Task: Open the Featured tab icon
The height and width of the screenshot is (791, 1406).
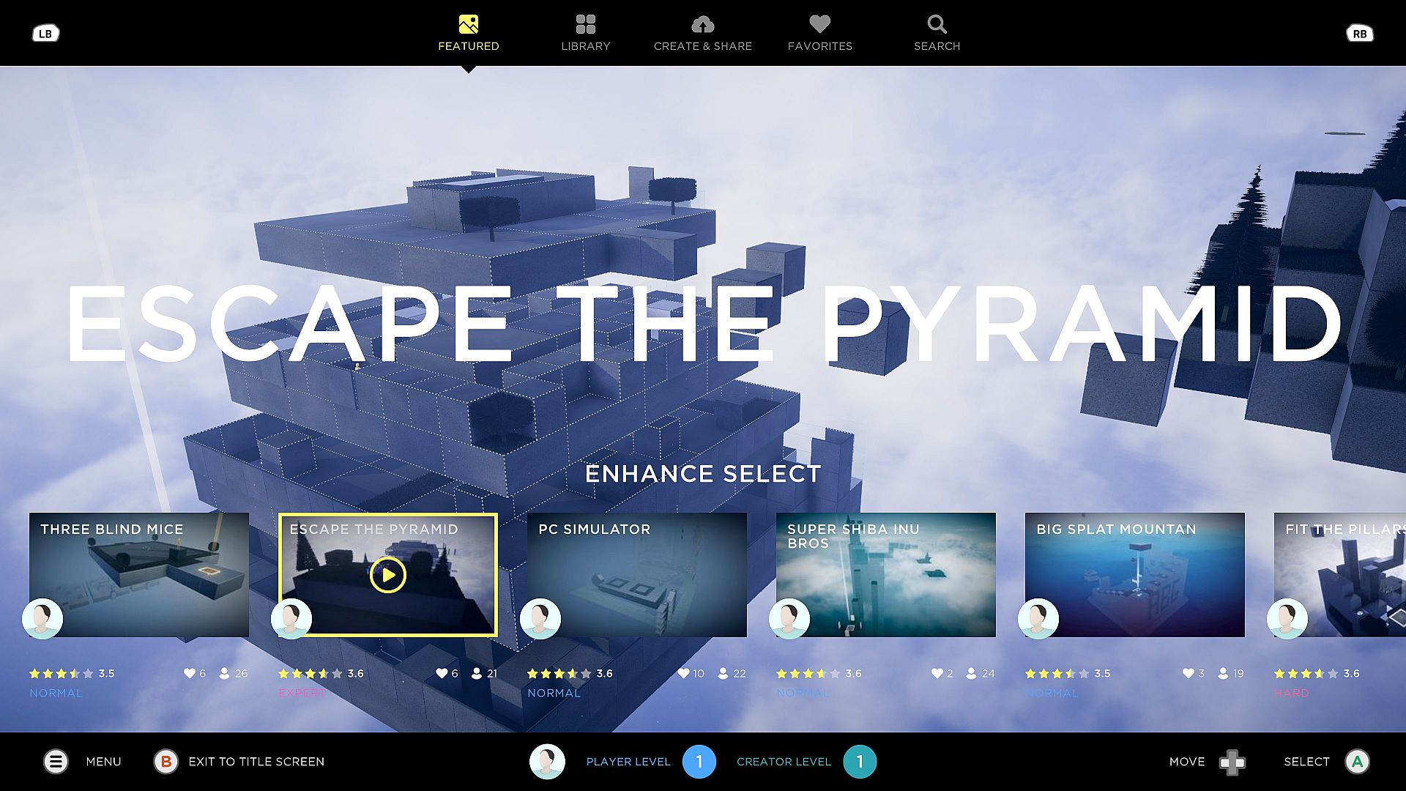Action: tap(469, 25)
